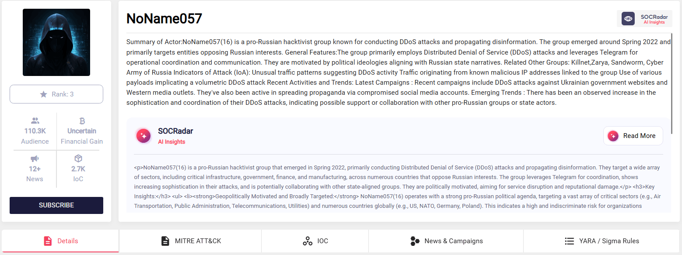Subscribe to the NoName057 actor

56,205
